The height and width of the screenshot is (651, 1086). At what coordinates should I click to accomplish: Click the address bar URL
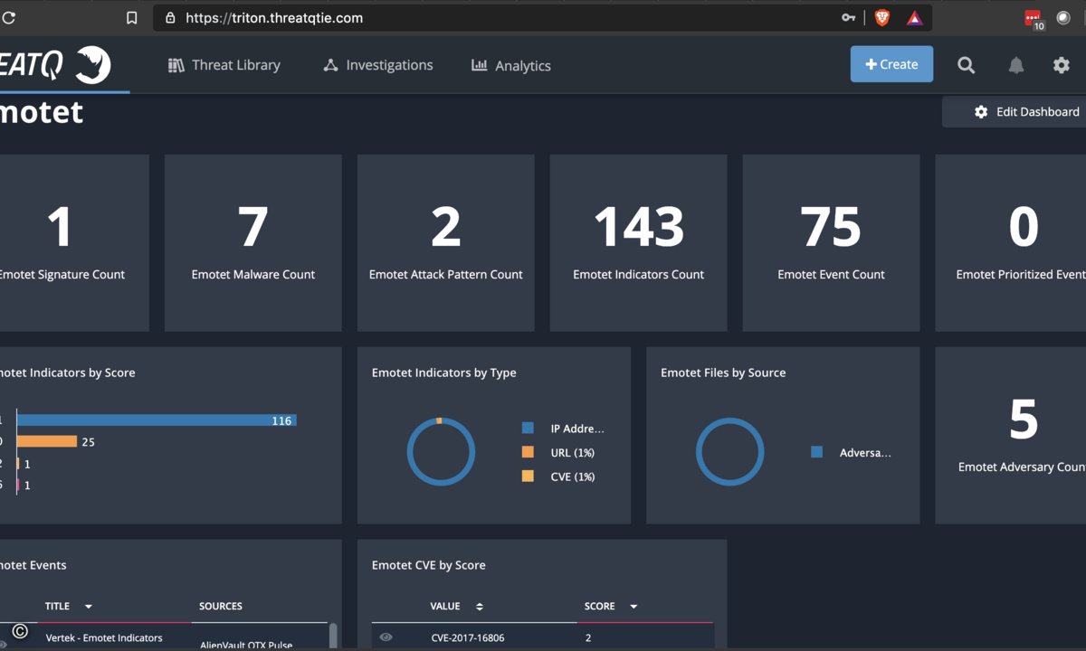[x=274, y=18]
